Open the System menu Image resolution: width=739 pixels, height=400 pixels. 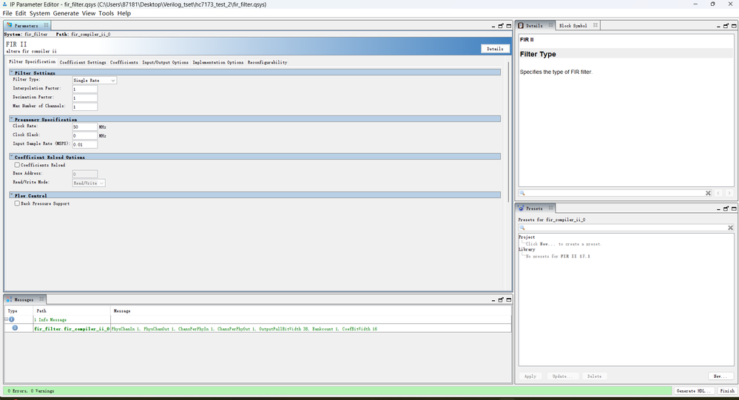click(x=40, y=13)
